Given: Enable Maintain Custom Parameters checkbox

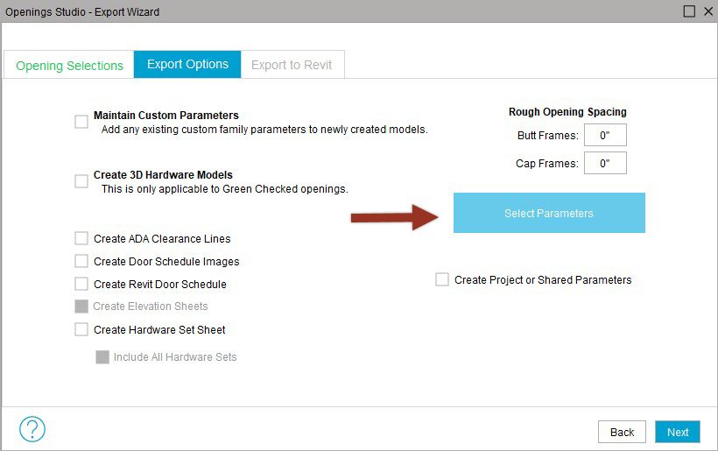Looking at the screenshot, I should 81,122.
